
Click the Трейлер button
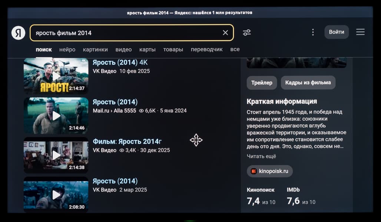pos(262,83)
